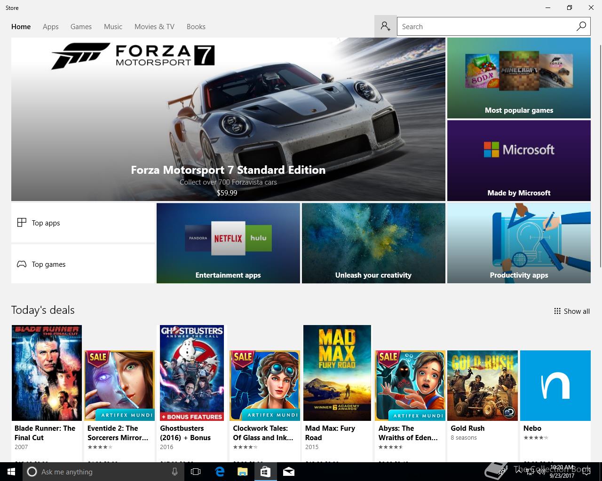Switch to the Home tab
Screen dimensions: 602x481
pyautogui.click(x=21, y=27)
